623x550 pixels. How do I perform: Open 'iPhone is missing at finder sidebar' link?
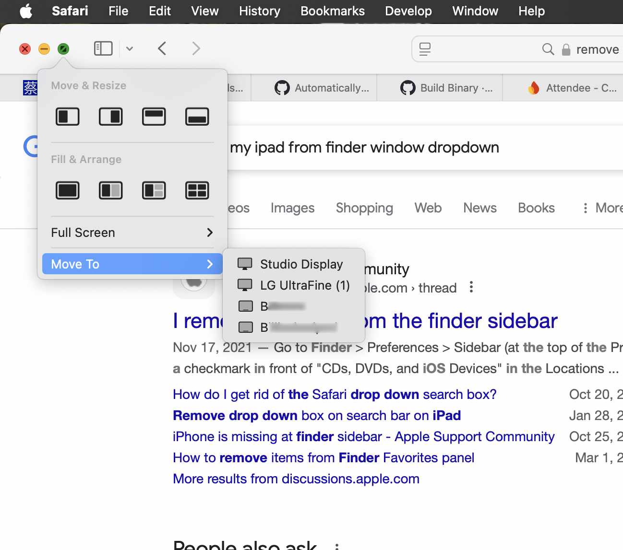[x=364, y=437]
